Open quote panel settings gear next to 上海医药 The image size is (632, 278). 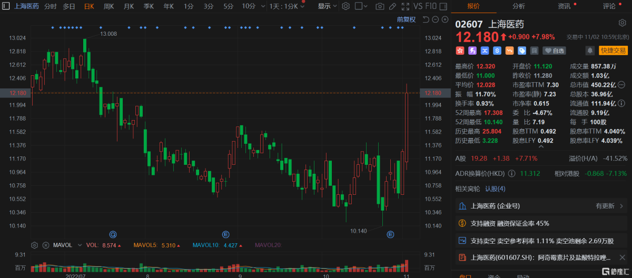(x=622, y=24)
